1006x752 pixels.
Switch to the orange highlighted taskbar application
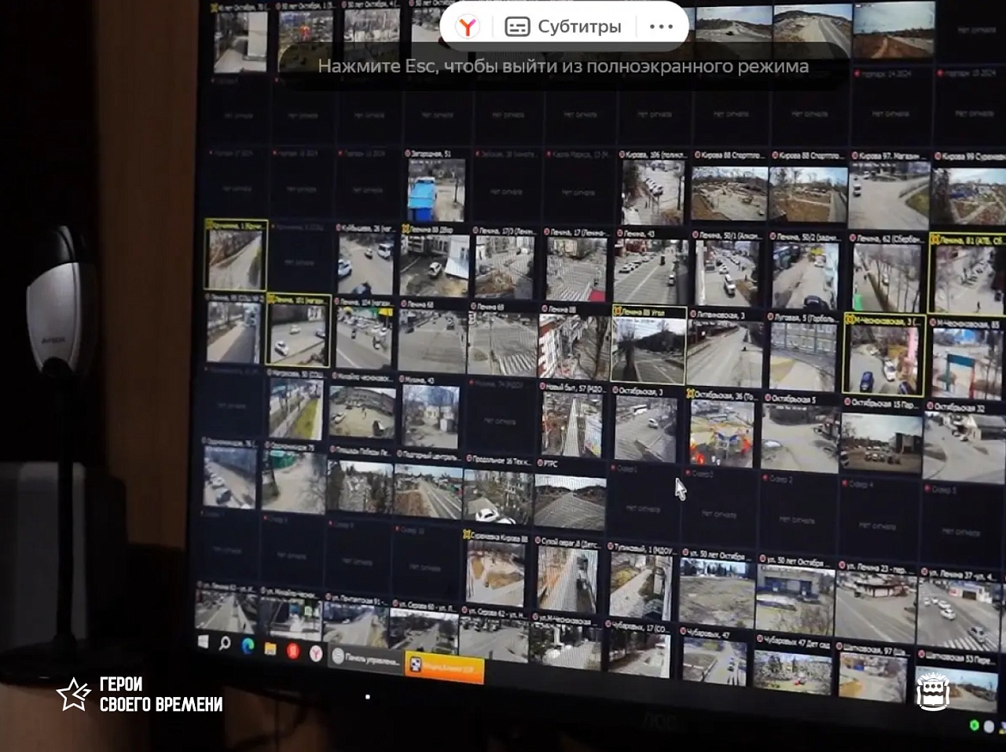pos(444,666)
